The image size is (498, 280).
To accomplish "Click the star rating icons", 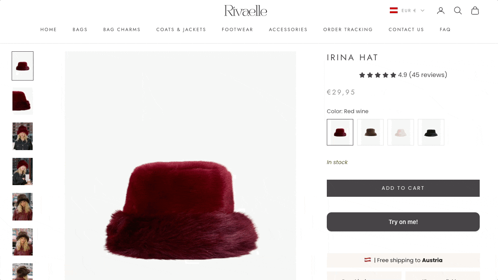I will pyautogui.click(x=377, y=75).
